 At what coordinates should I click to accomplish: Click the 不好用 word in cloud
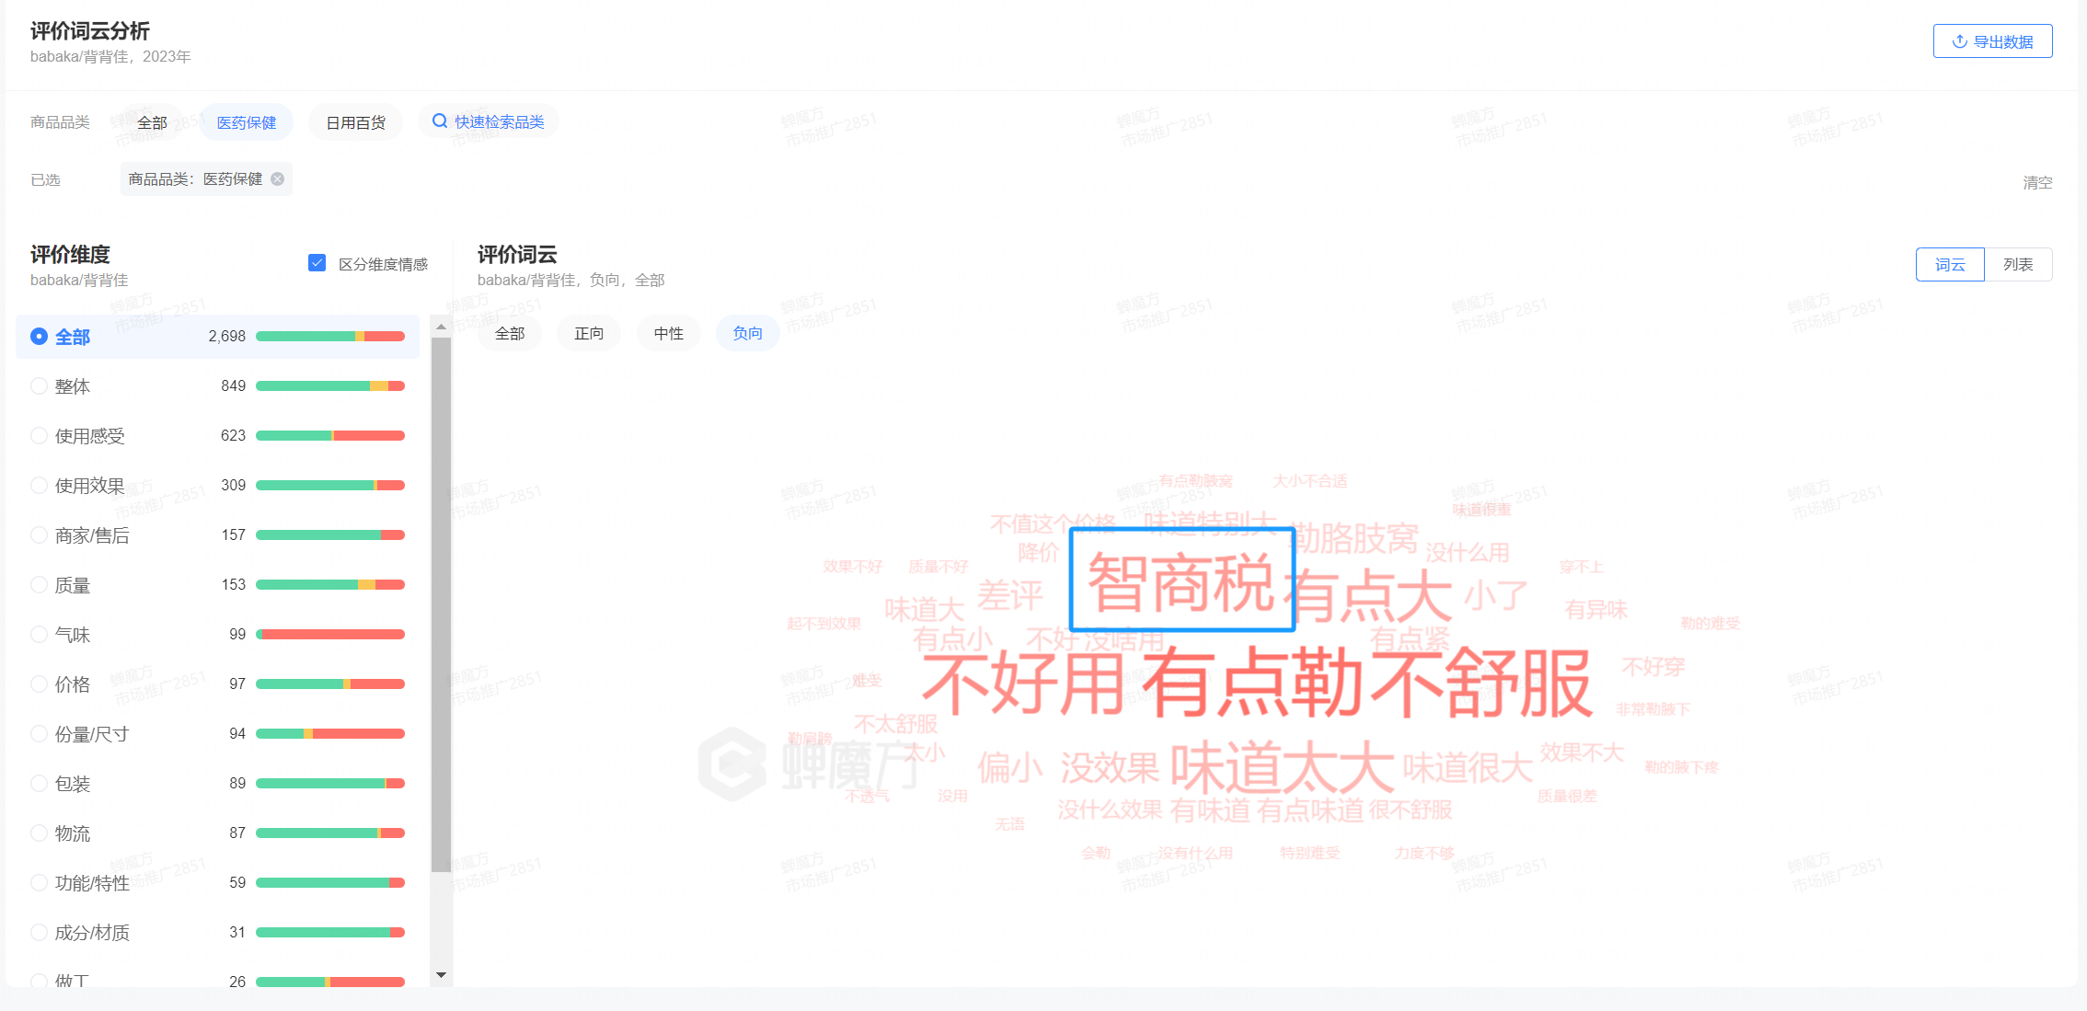pyautogui.click(x=1023, y=683)
